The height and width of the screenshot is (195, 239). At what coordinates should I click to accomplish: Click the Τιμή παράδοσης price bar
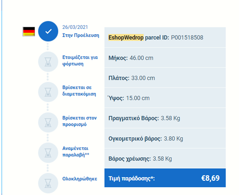(x=165, y=178)
